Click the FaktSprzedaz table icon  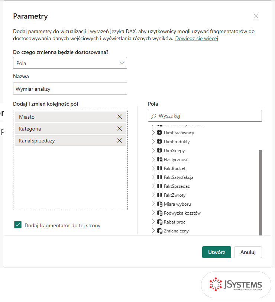[x=159, y=186]
